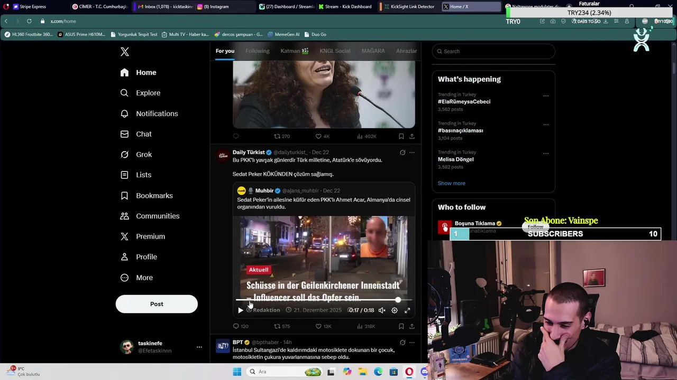Expand Show more under What's happening
Image resolution: width=677 pixels, height=380 pixels.
(452, 183)
